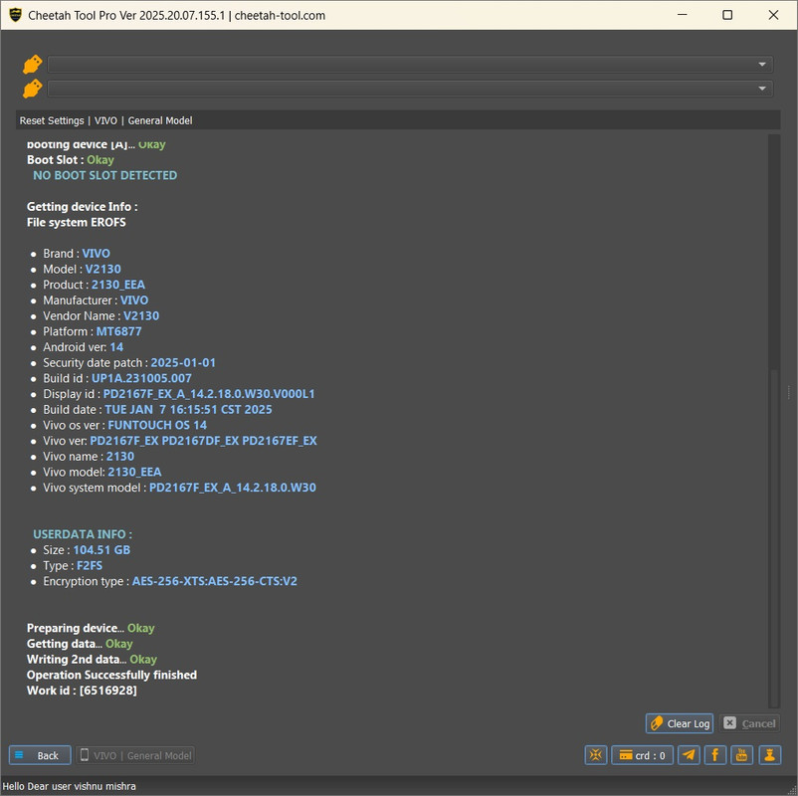Click the Work id [6516928] line
The width and height of the screenshot is (798, 796).
pyautogui.click(x=82, y=691)
